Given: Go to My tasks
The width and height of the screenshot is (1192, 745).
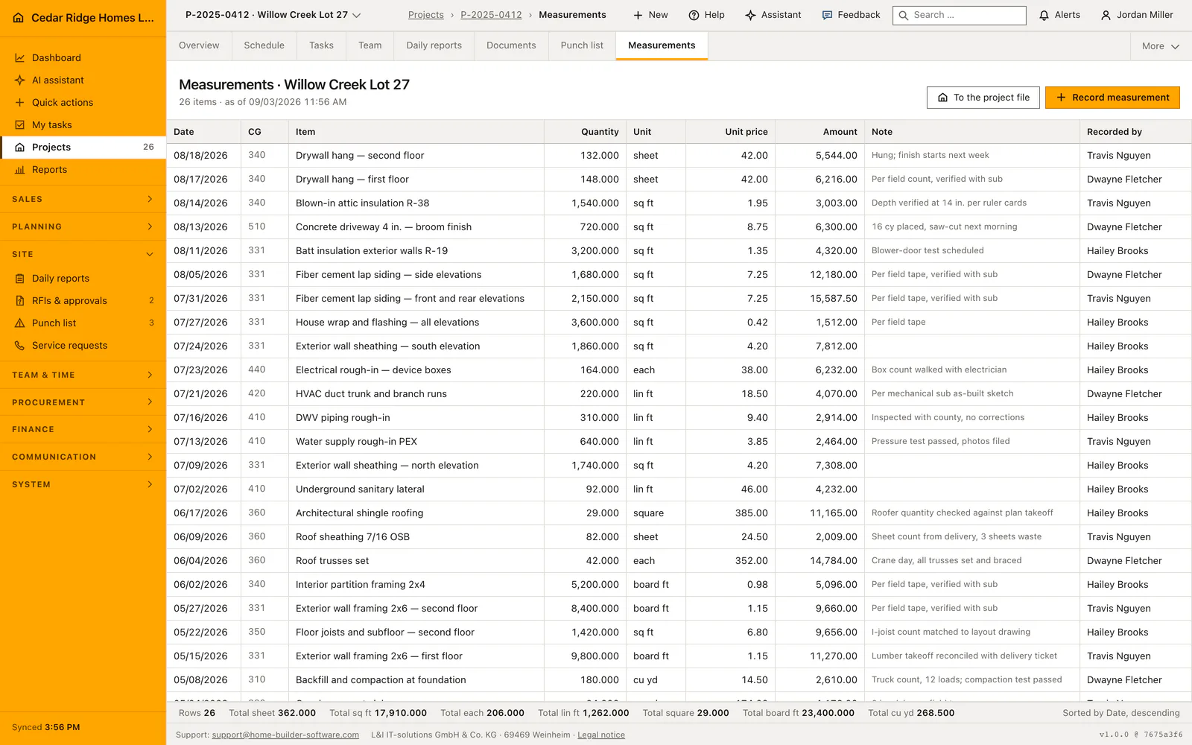Looking at the screenshot, I should point(83,124).
